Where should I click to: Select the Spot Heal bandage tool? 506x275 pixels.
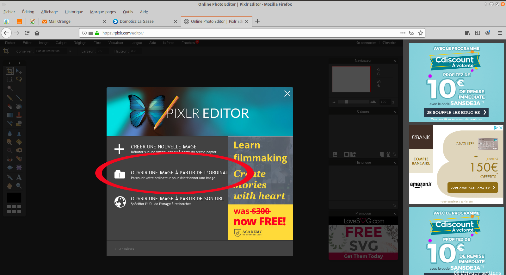coord(19,159)
